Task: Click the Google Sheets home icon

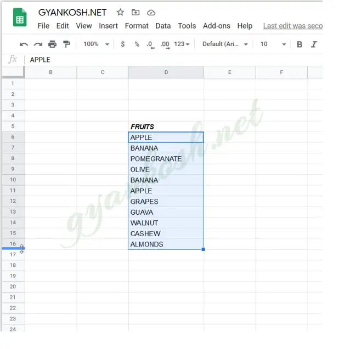Action: [x=20, y=18]
